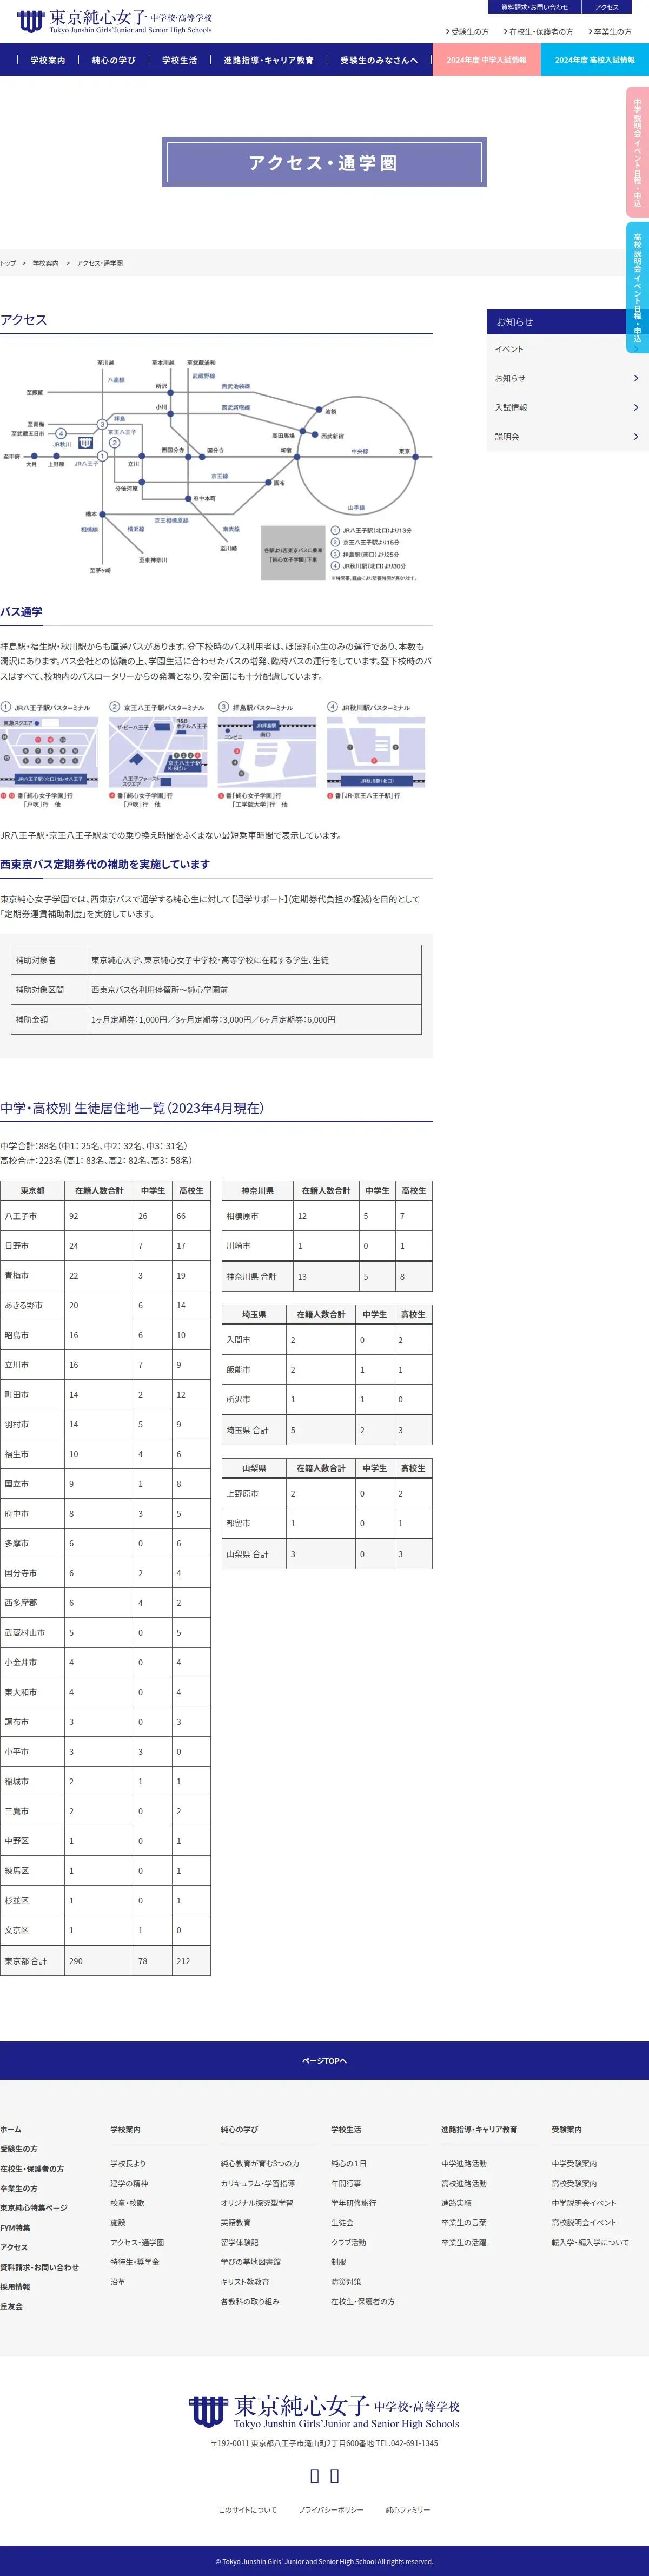
Task: Open the 純心の学び main navigation menu
Action: tap(114, 60)
